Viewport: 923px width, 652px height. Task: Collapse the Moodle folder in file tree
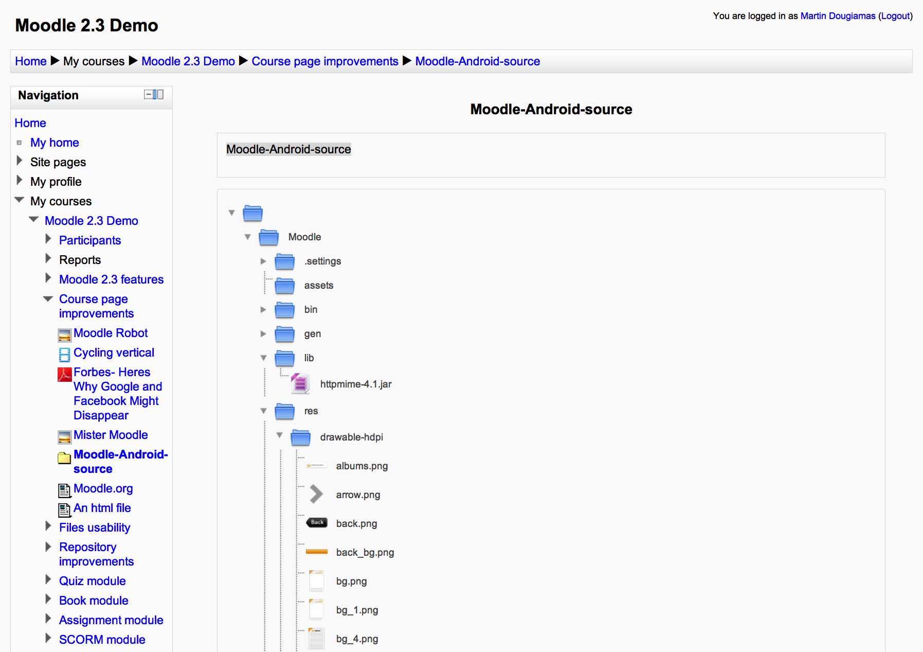pyautogui.click(x=248, y=237)
